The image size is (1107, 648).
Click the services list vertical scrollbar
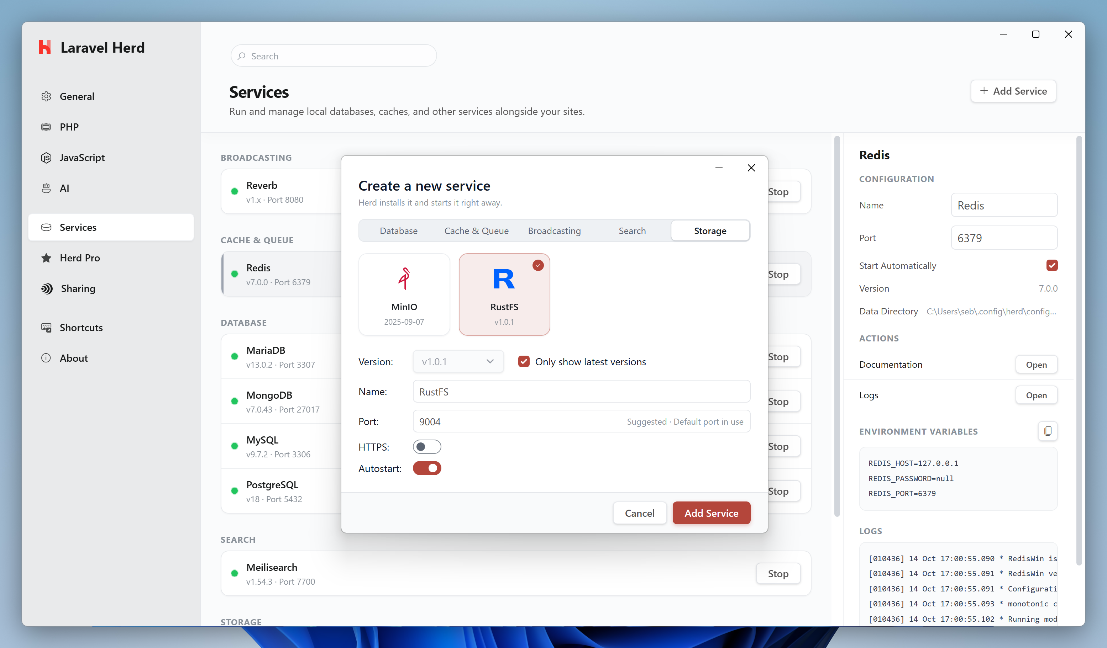pos(836,326)
